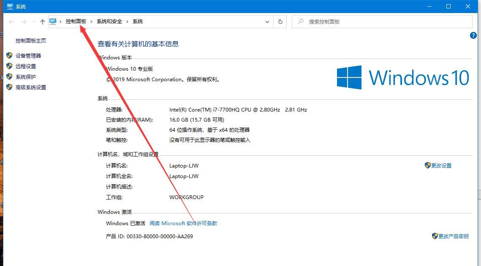Expand chevron after 控制面板 breadcrumb
This screenshot has width=481, height=266.
91,21
